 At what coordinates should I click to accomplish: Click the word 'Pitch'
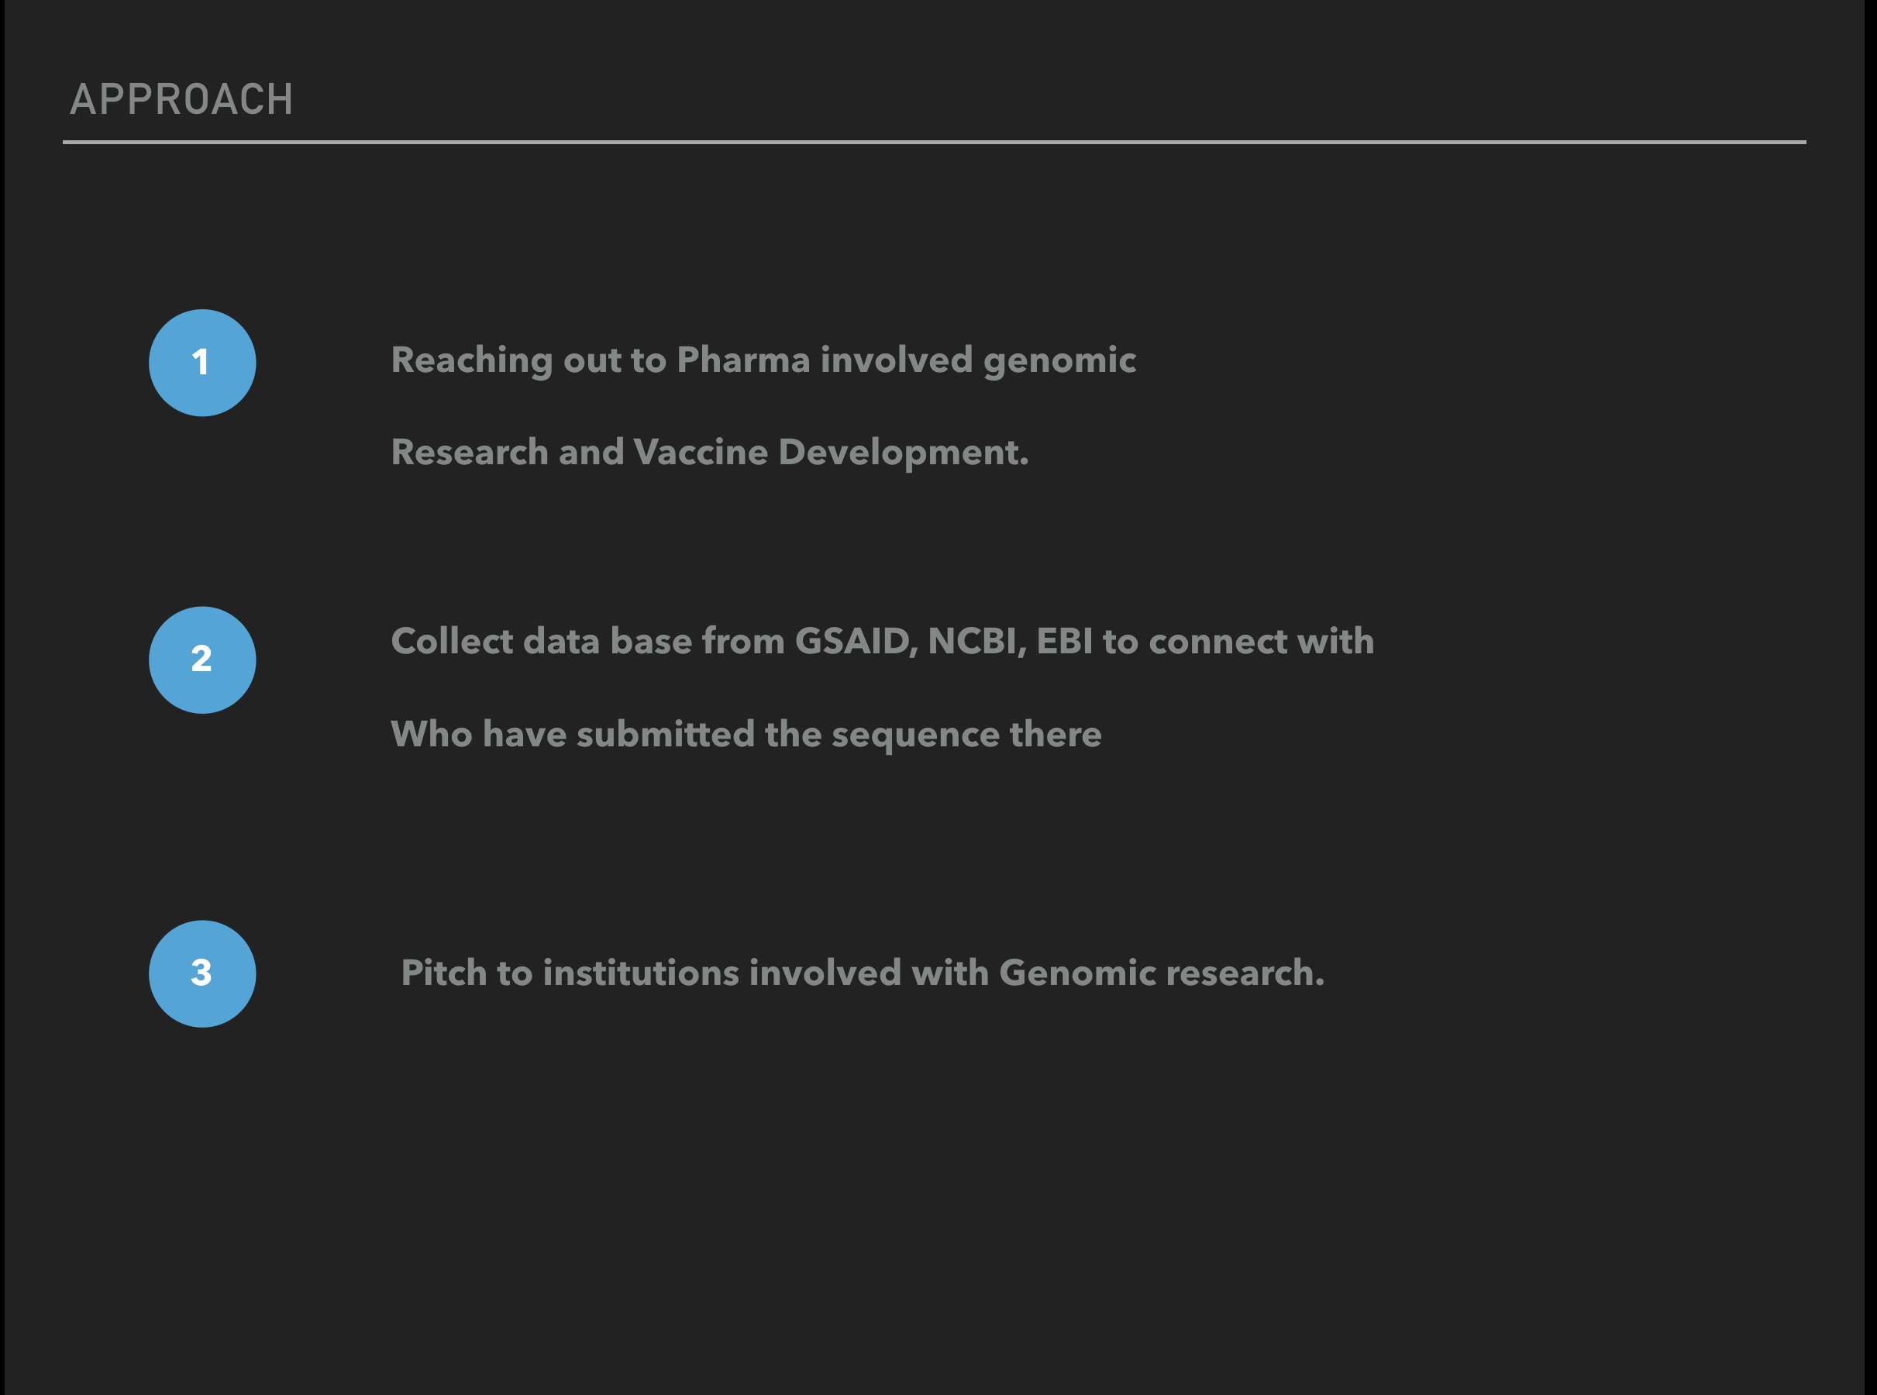click(444, 973)
